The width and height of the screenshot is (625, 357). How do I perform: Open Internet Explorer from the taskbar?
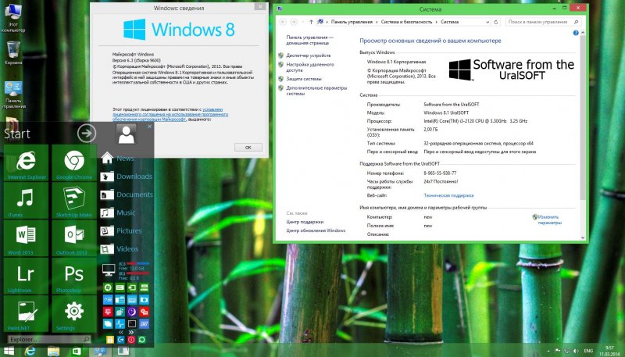pyautogui.click(x=30, y=351)
